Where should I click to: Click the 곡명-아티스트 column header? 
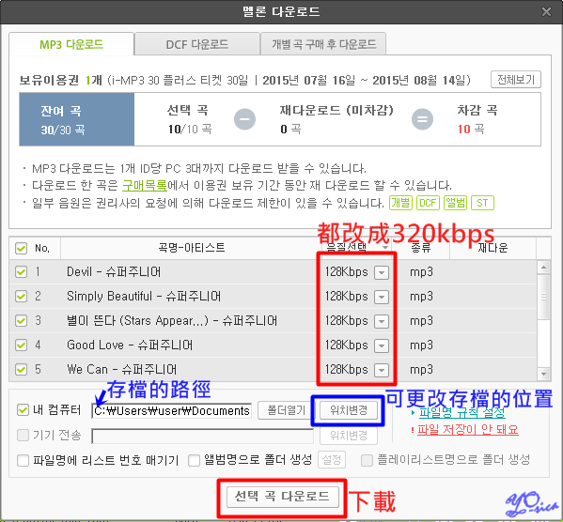click(192, 248)
